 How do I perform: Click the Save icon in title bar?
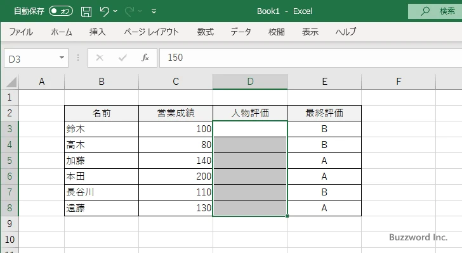click(x=86, y=11)
